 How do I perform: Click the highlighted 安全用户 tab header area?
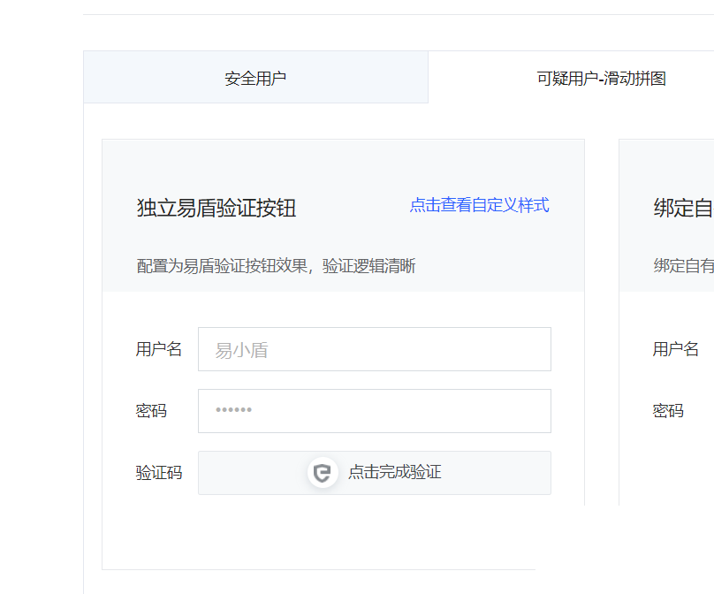(255, 77)
